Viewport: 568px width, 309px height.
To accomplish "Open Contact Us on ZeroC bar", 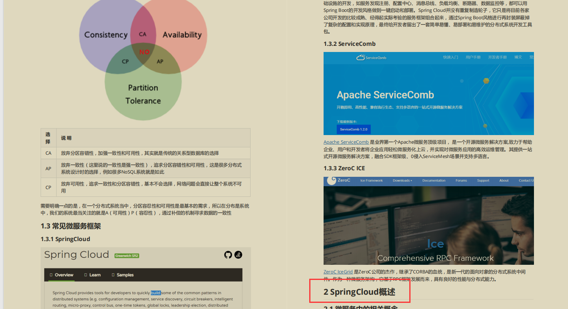I will (526, 180).
